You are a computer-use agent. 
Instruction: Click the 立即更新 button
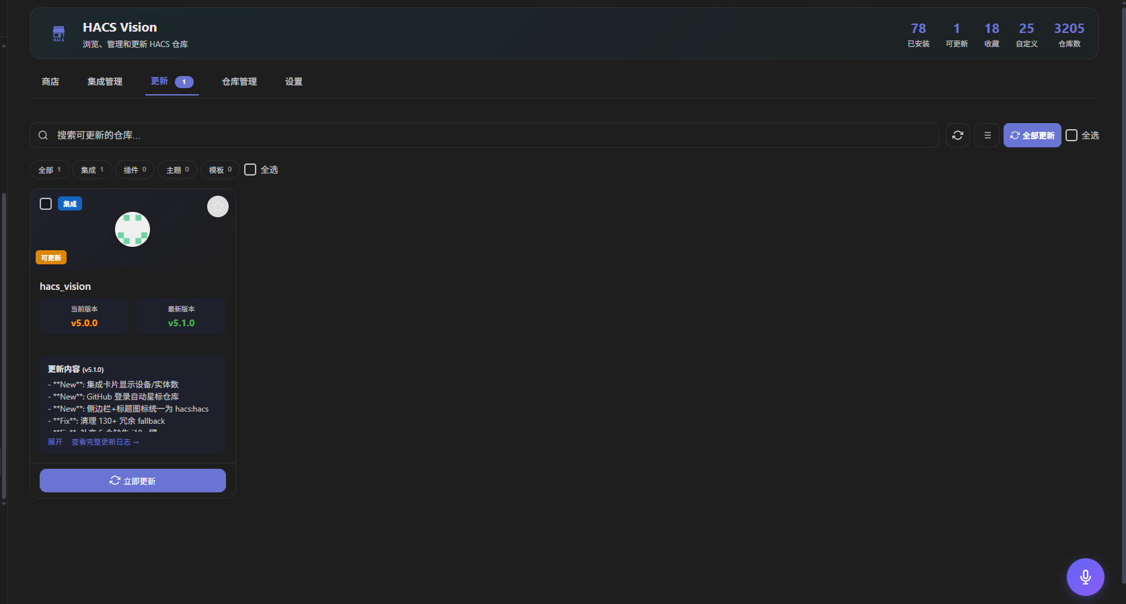coord(133,480)
